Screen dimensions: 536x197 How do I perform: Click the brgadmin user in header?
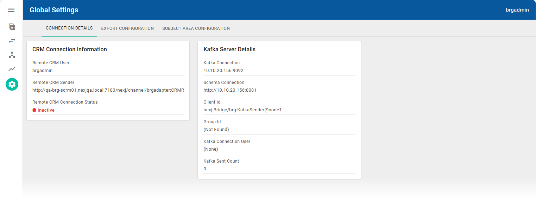tap(517, 10)
